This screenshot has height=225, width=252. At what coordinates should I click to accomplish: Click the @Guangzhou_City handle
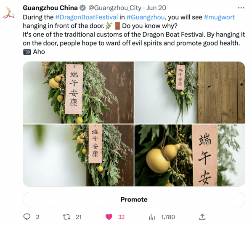click(115, 8)
